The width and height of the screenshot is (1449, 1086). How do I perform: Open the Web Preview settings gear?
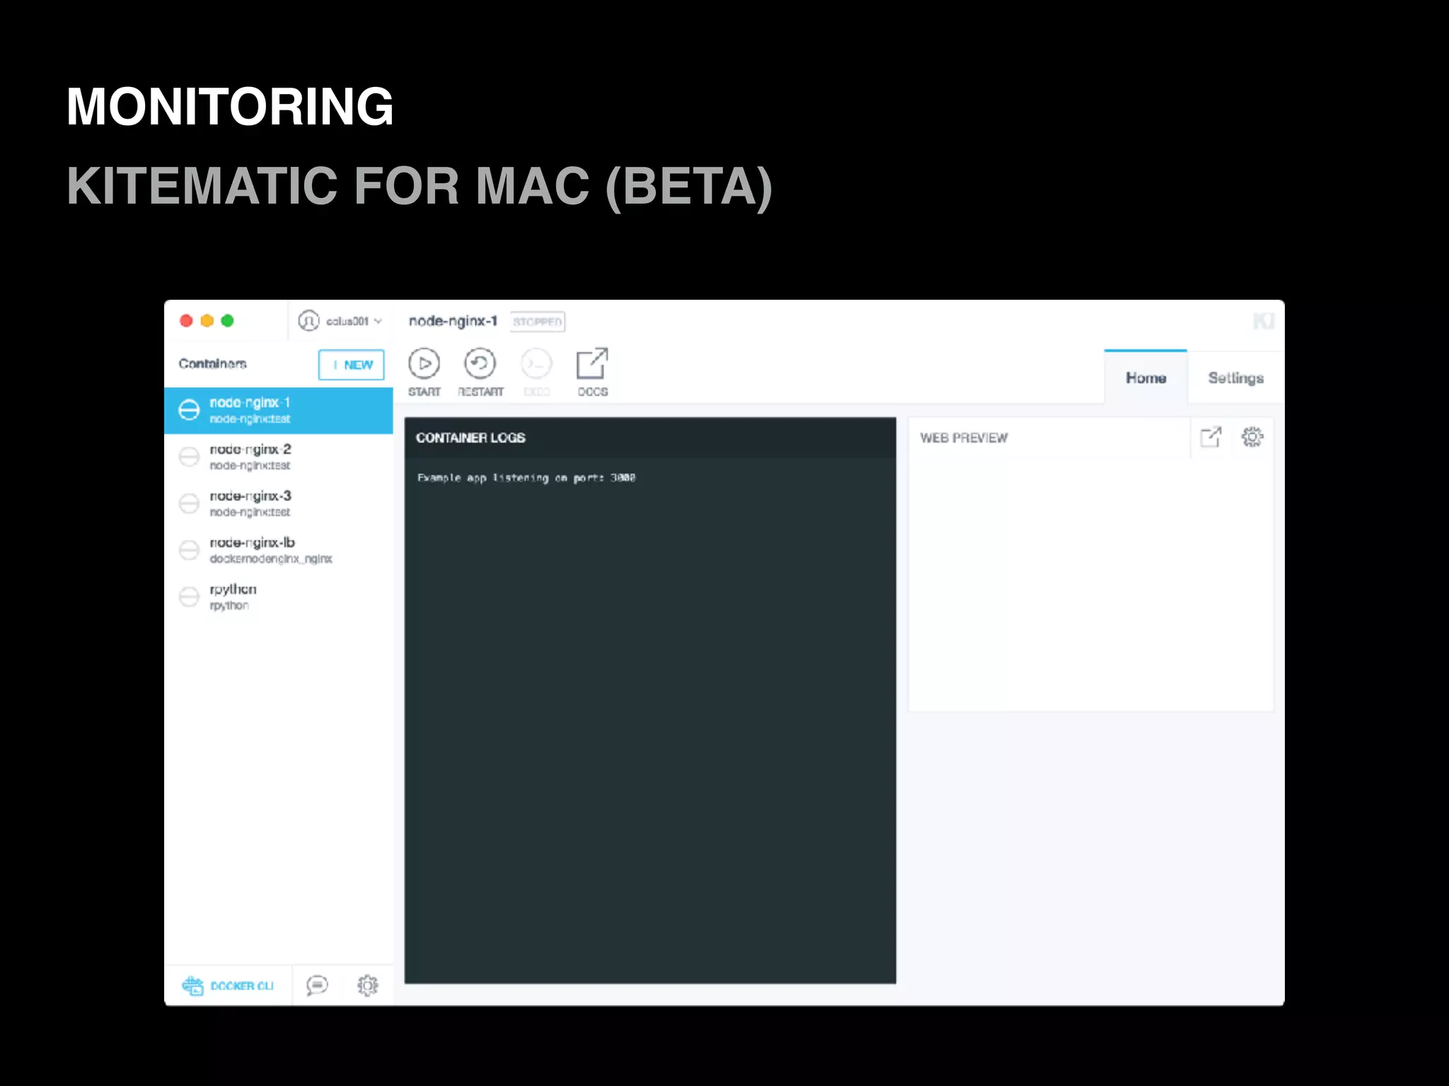pyautogui.click(x=1252, y=437)
